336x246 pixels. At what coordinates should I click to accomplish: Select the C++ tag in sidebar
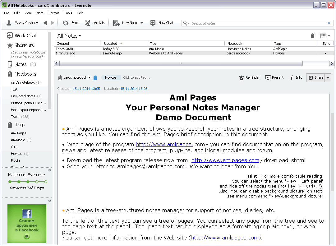coord(15,147)
